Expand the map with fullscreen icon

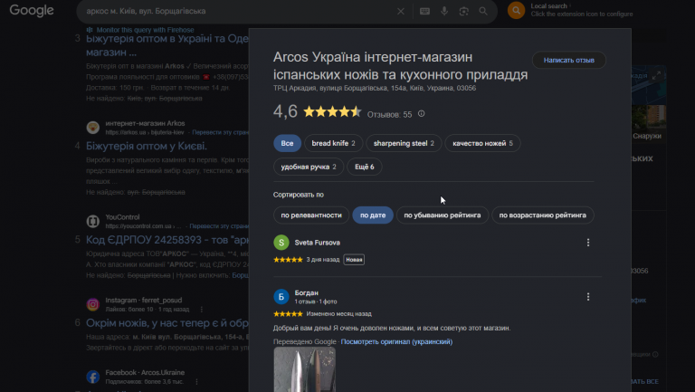tap(656, 75)
